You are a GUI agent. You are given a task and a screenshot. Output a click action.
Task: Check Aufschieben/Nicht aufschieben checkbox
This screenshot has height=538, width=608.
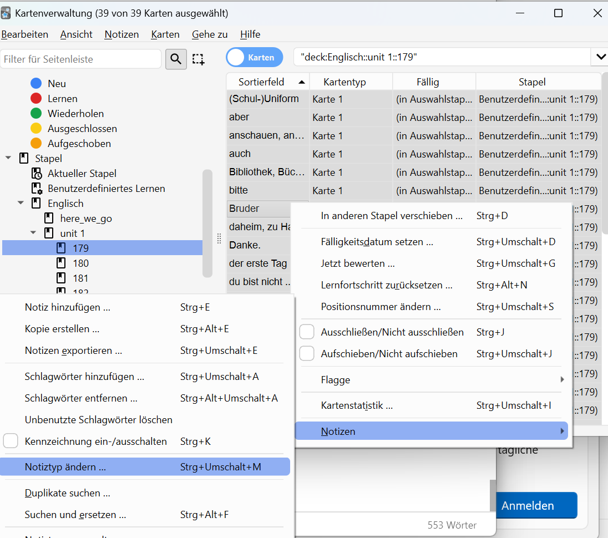point(307,353)
